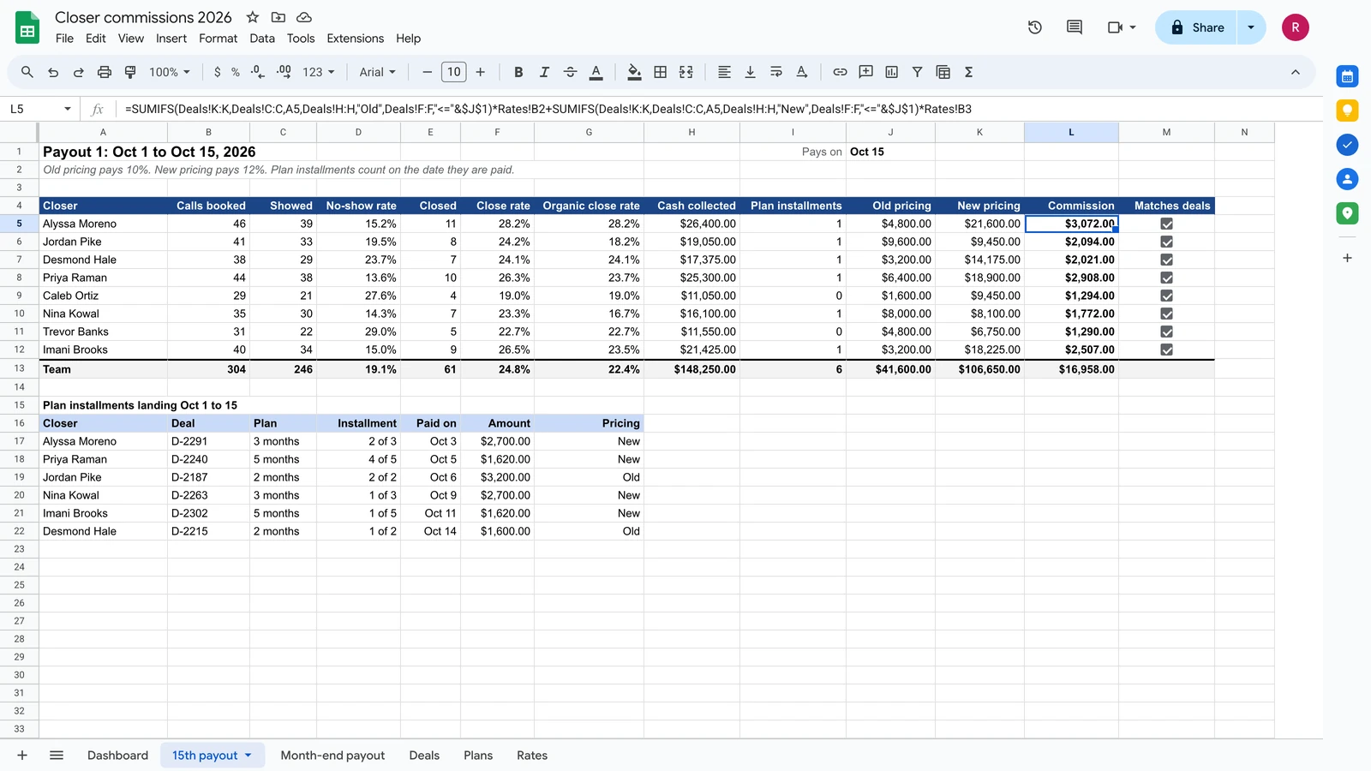Open the borders tool
Image resolution: width=1371 pixels, height=771 pixels.
[661, 73]
